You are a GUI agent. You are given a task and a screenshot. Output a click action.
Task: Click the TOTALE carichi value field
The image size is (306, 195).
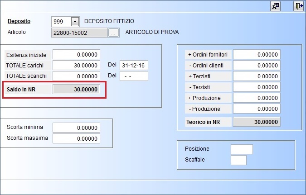click(x=76, y=65)
